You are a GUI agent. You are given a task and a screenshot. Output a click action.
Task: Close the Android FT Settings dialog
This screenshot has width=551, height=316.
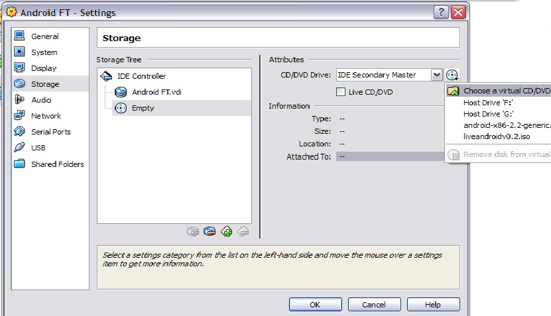458,13
